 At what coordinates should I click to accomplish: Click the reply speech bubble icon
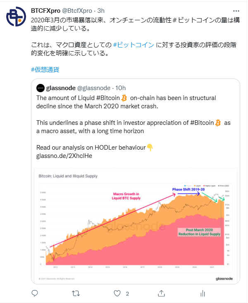coord(35,293)
